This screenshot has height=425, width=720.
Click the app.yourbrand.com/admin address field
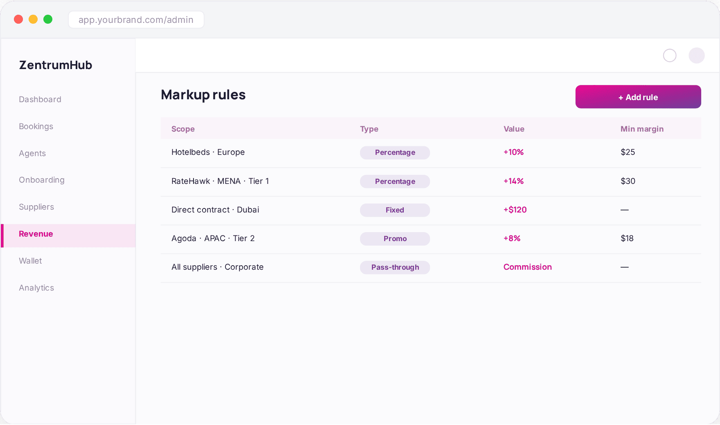[x=136, y=20]
